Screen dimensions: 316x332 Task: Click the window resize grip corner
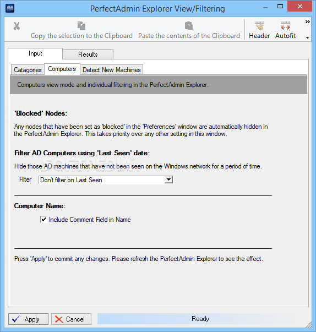tap(309, 325)
